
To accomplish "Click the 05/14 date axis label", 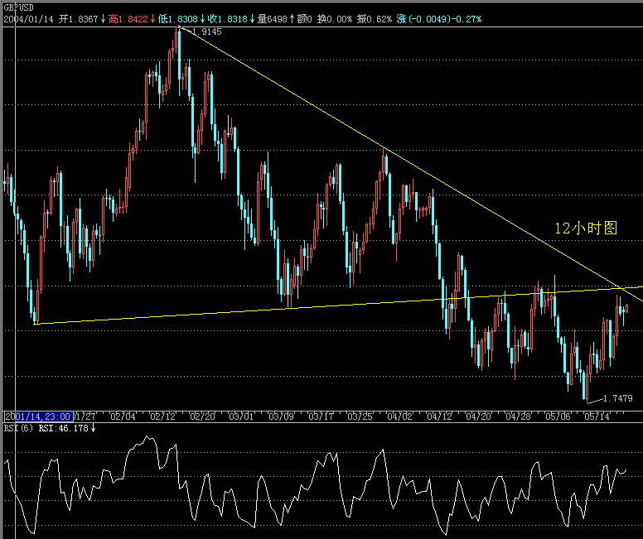I will coord(597,416).
